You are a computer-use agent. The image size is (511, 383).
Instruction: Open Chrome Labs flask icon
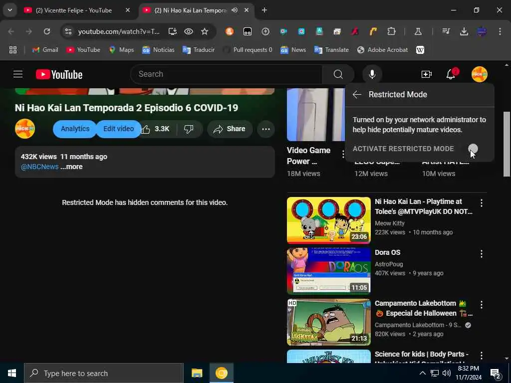418,31
